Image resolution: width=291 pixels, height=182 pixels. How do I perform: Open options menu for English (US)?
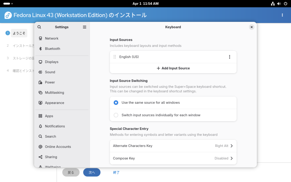(230, 57)
